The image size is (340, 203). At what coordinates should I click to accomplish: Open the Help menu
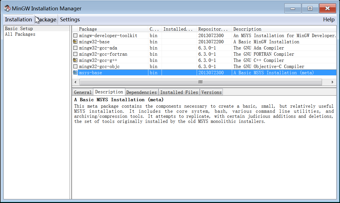point(329,19)
